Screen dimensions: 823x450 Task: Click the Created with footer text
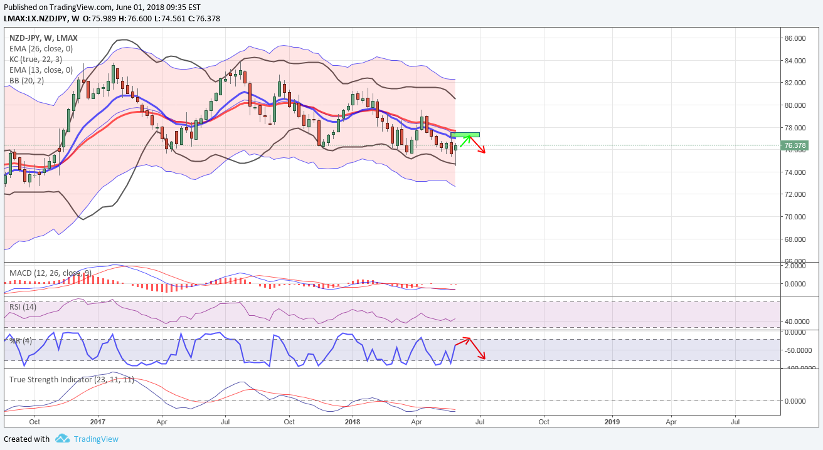(x=26, y=439)
